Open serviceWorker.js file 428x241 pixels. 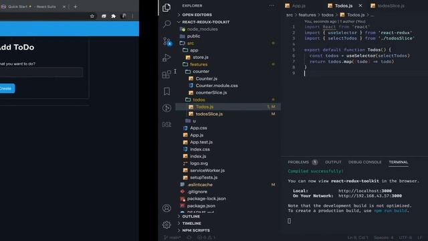207,171
